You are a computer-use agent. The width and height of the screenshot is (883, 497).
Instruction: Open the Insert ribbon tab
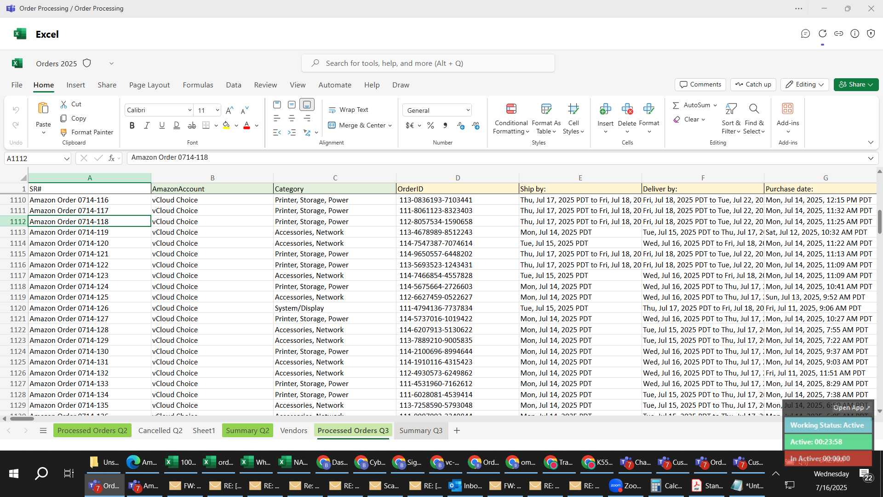point(75,85)
